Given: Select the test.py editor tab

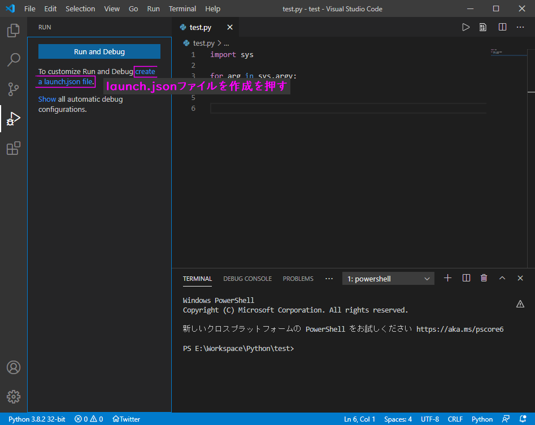Looking at the screenshot, I should [205, 27].
